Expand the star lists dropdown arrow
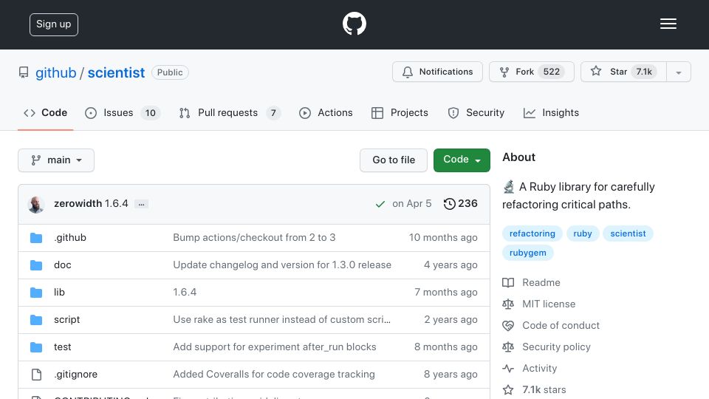Image resolution: width=709 pixels, height=399 pixels. click(678, 72)
